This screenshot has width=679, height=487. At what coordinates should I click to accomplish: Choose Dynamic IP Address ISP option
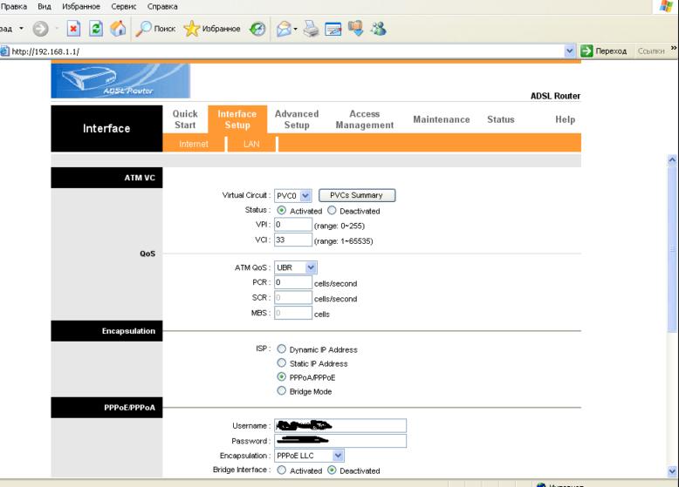281,349
